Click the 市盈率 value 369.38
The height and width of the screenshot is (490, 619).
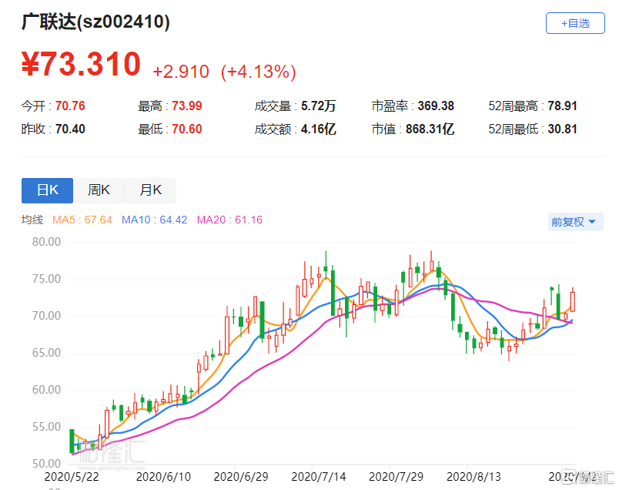pyautogui.click(x=436, y=106)
